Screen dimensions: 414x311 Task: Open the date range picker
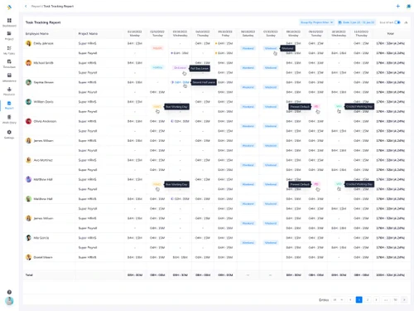[356, 22]
